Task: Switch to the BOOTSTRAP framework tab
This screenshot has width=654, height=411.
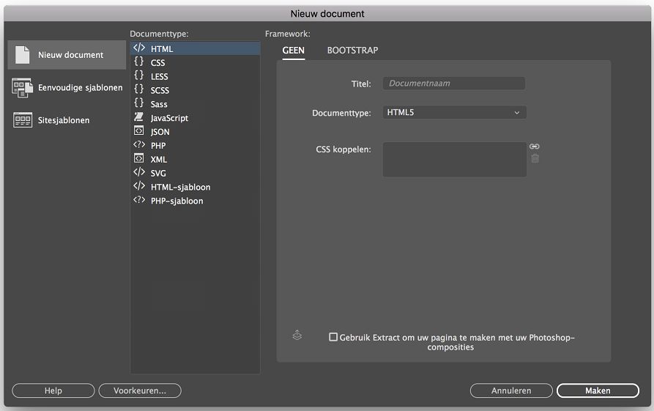Action: point(352,51)
